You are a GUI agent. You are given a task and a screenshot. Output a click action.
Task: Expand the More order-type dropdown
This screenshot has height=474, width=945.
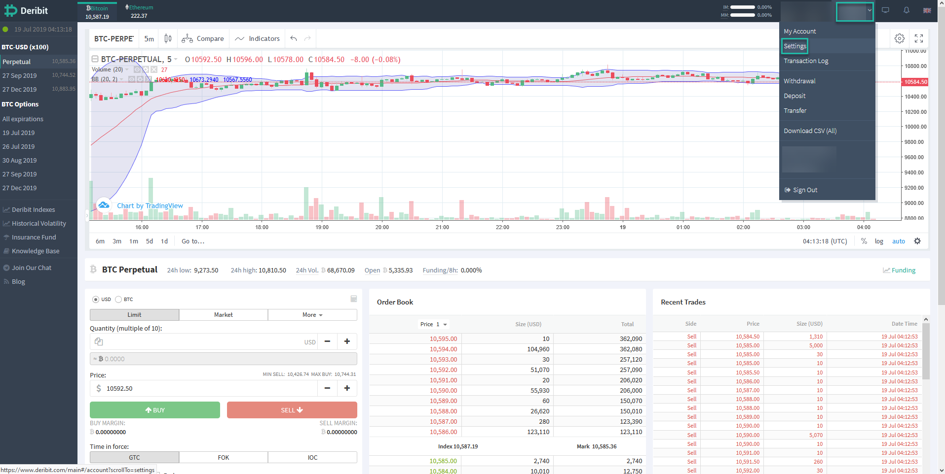pyautogui.click(x=312, y=314)
